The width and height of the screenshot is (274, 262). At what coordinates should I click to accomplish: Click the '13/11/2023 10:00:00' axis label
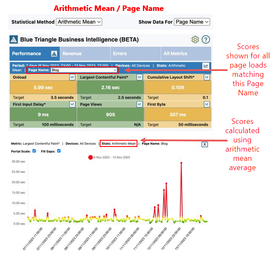coord(185,239)
